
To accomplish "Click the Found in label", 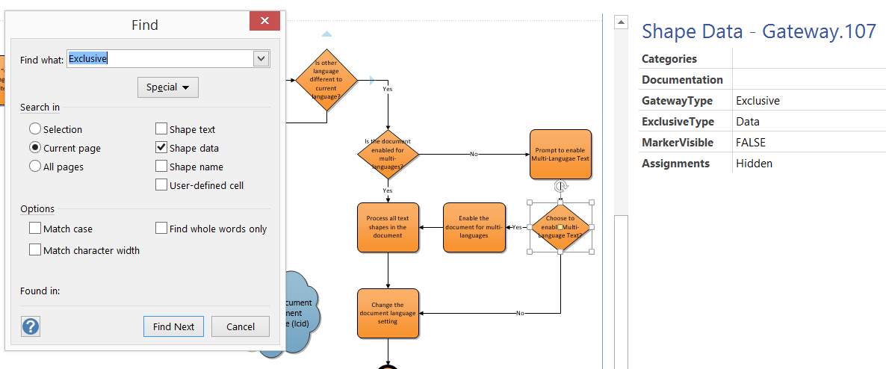I will [40, 291].
